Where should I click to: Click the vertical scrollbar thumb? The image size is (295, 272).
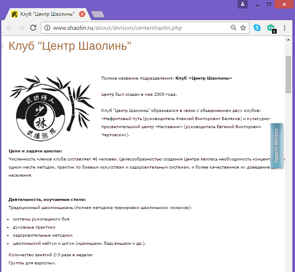point(288,74)
